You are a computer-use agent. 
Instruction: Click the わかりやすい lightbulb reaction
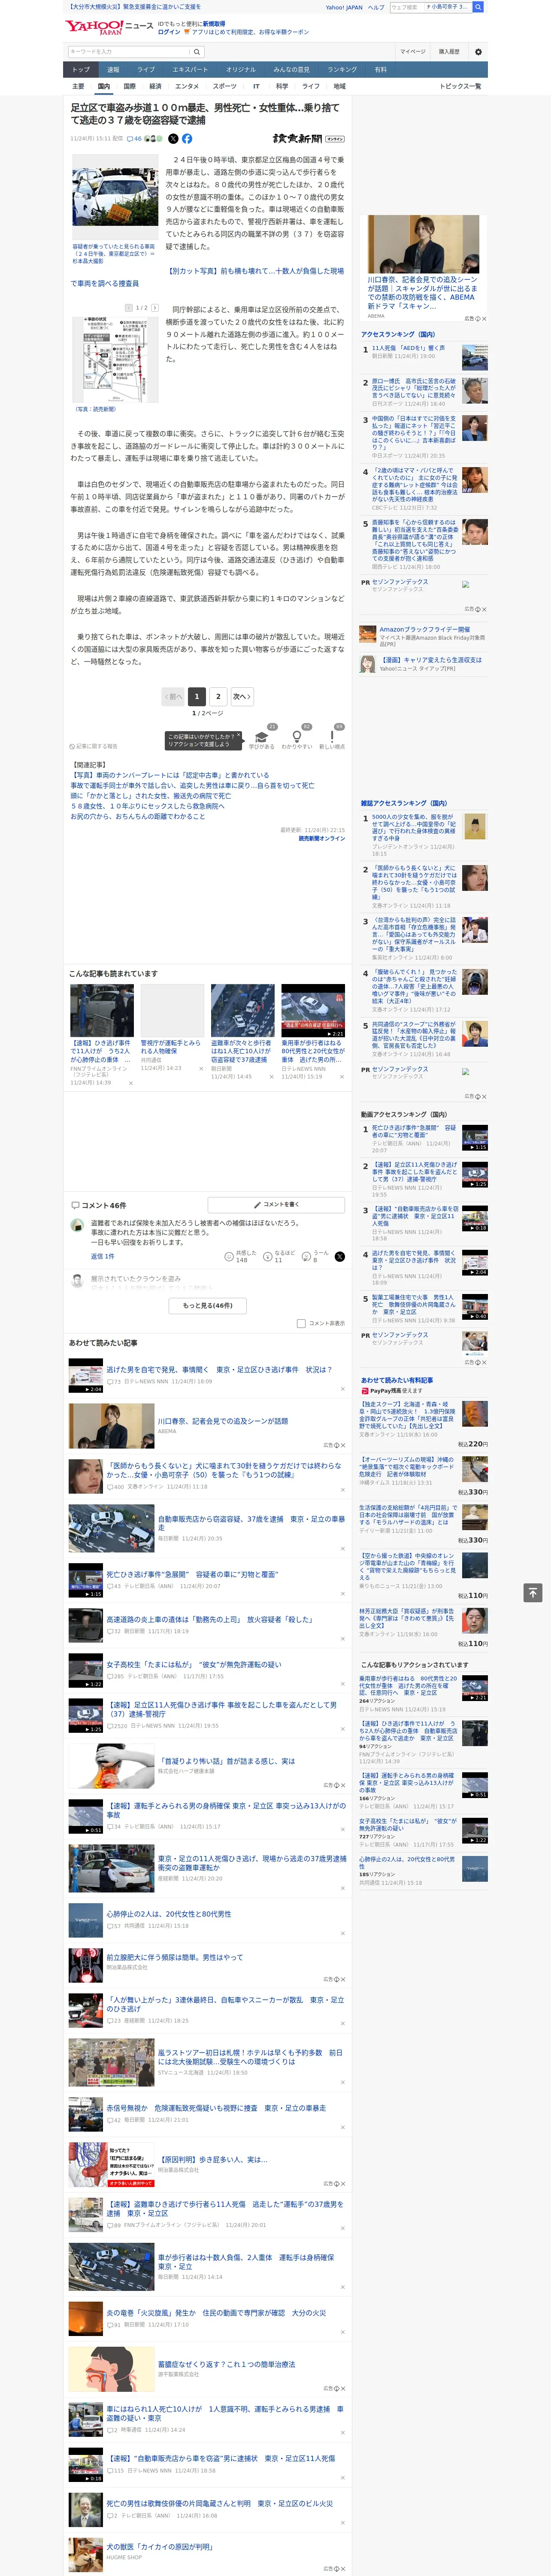click(x=296, y=737)
